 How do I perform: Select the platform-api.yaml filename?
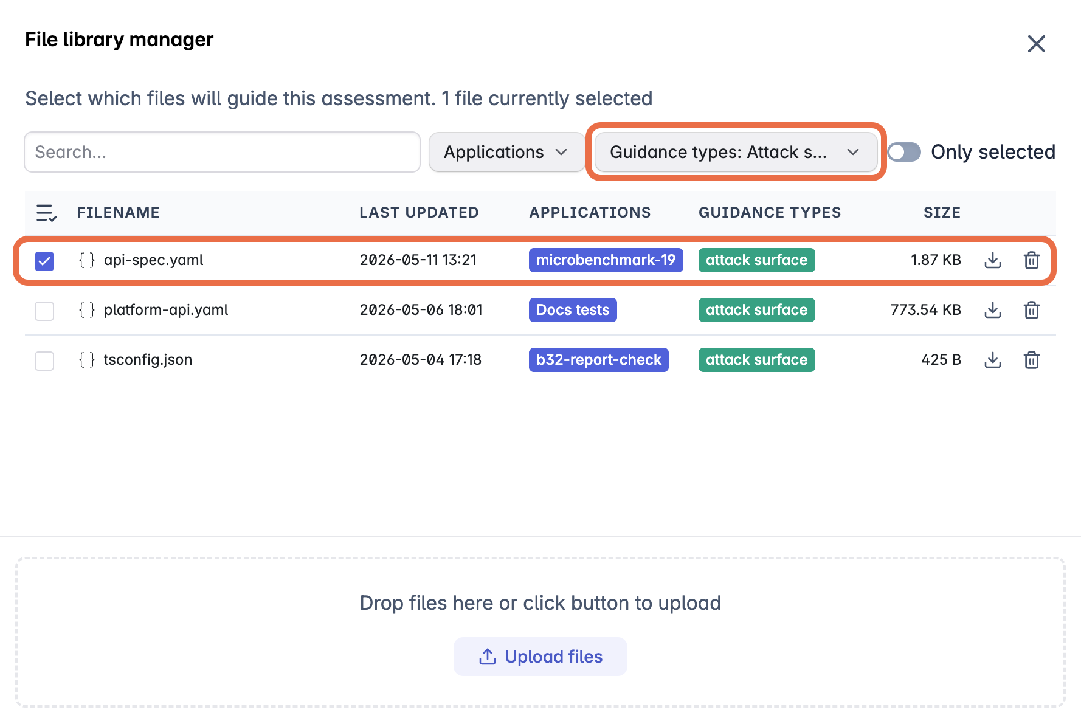tap(166, 310)
